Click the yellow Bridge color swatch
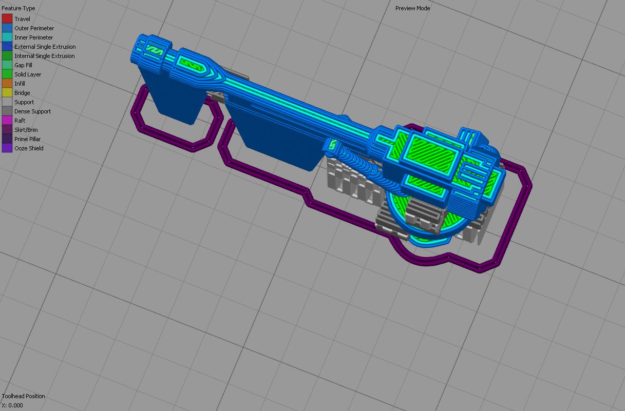Viewport: 625px width, 411px height. 7,93
